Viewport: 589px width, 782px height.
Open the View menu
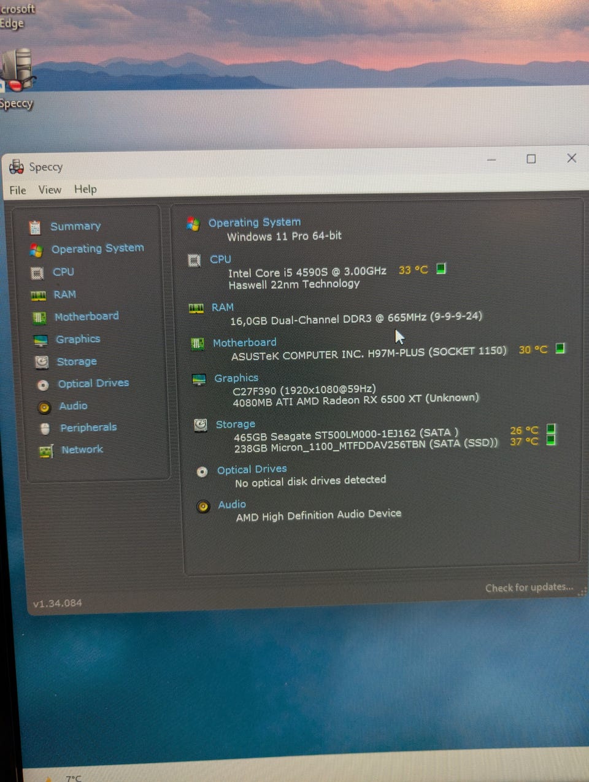pyautogui.click(x=50, y=190)
